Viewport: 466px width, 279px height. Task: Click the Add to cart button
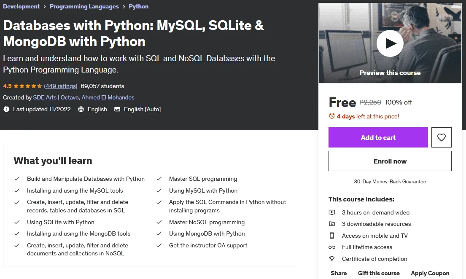click(x=378, y=137)
